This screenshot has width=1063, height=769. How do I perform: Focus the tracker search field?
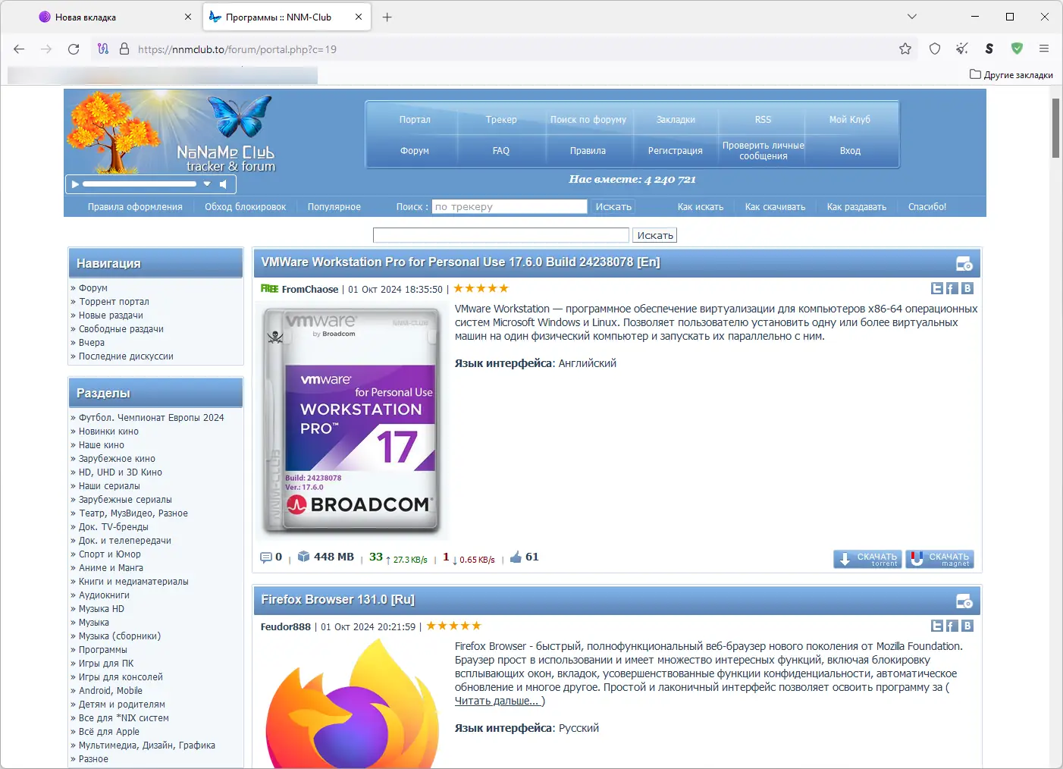pos(510,206)
